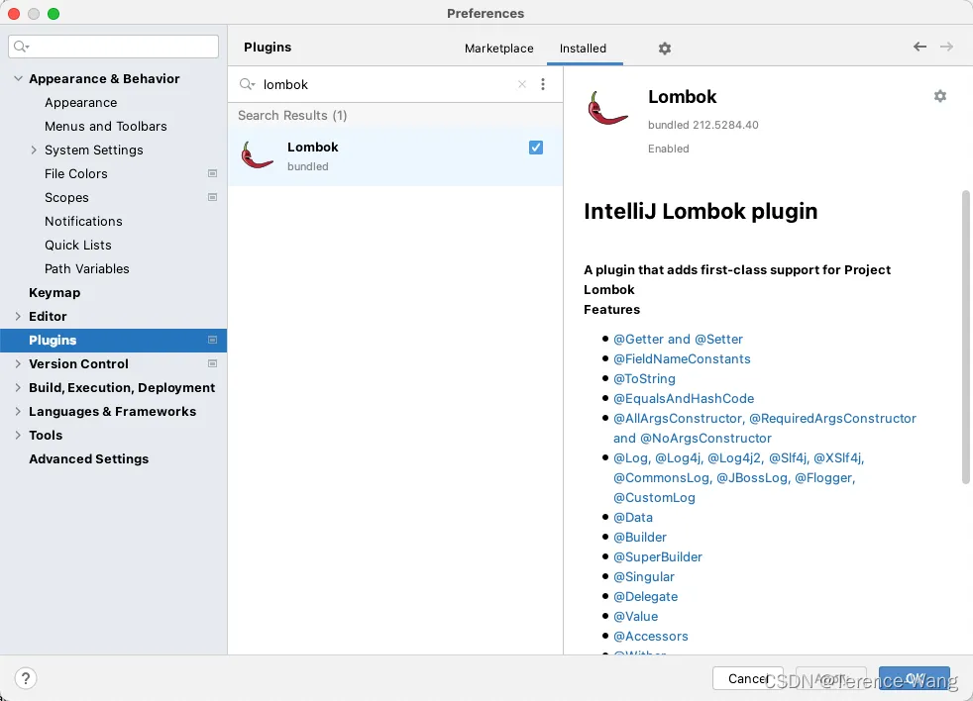
Task: Click the help question mark button
Action: (x=27, y=678)
